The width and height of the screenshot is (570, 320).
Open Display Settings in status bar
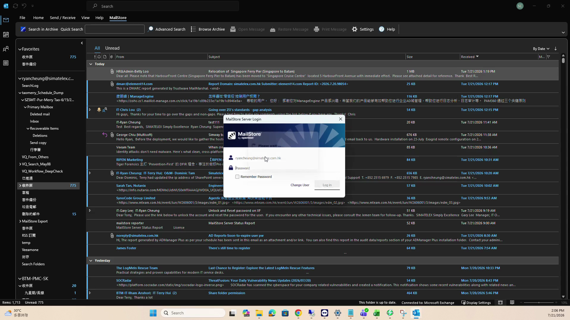[476, 302]
